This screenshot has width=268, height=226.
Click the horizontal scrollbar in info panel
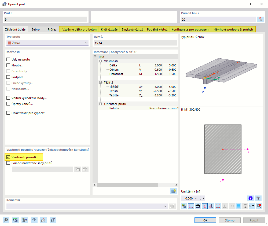pyautogui.click(x=127, y=185)
